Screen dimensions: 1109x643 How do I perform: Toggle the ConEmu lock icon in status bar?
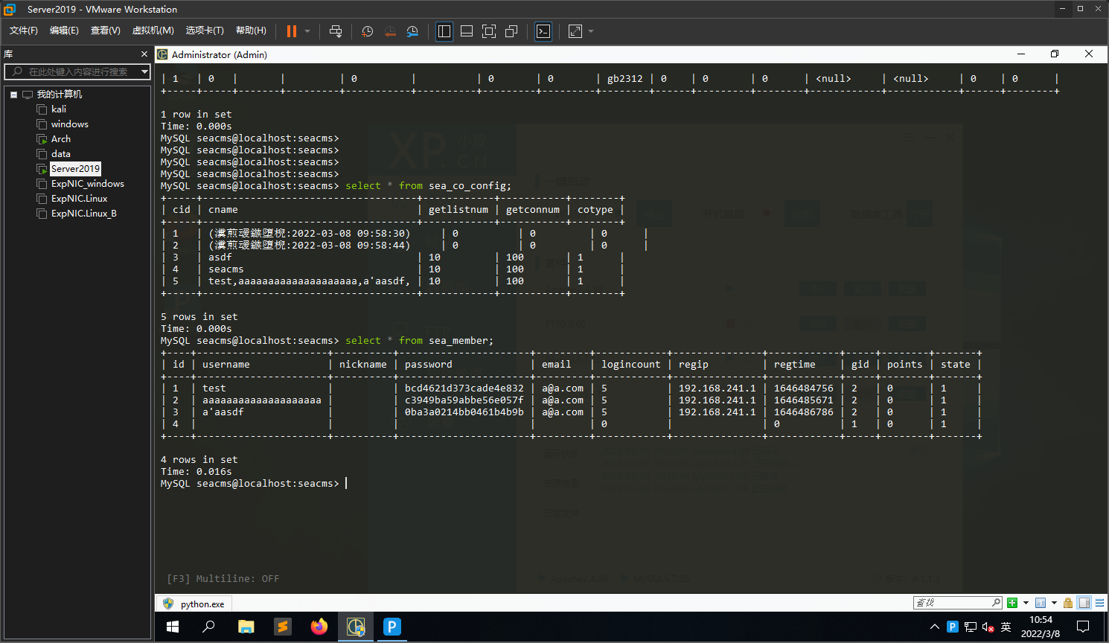coord(1068,603)
